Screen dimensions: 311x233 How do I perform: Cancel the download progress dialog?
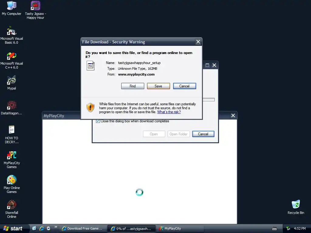(x=203, y=134)
